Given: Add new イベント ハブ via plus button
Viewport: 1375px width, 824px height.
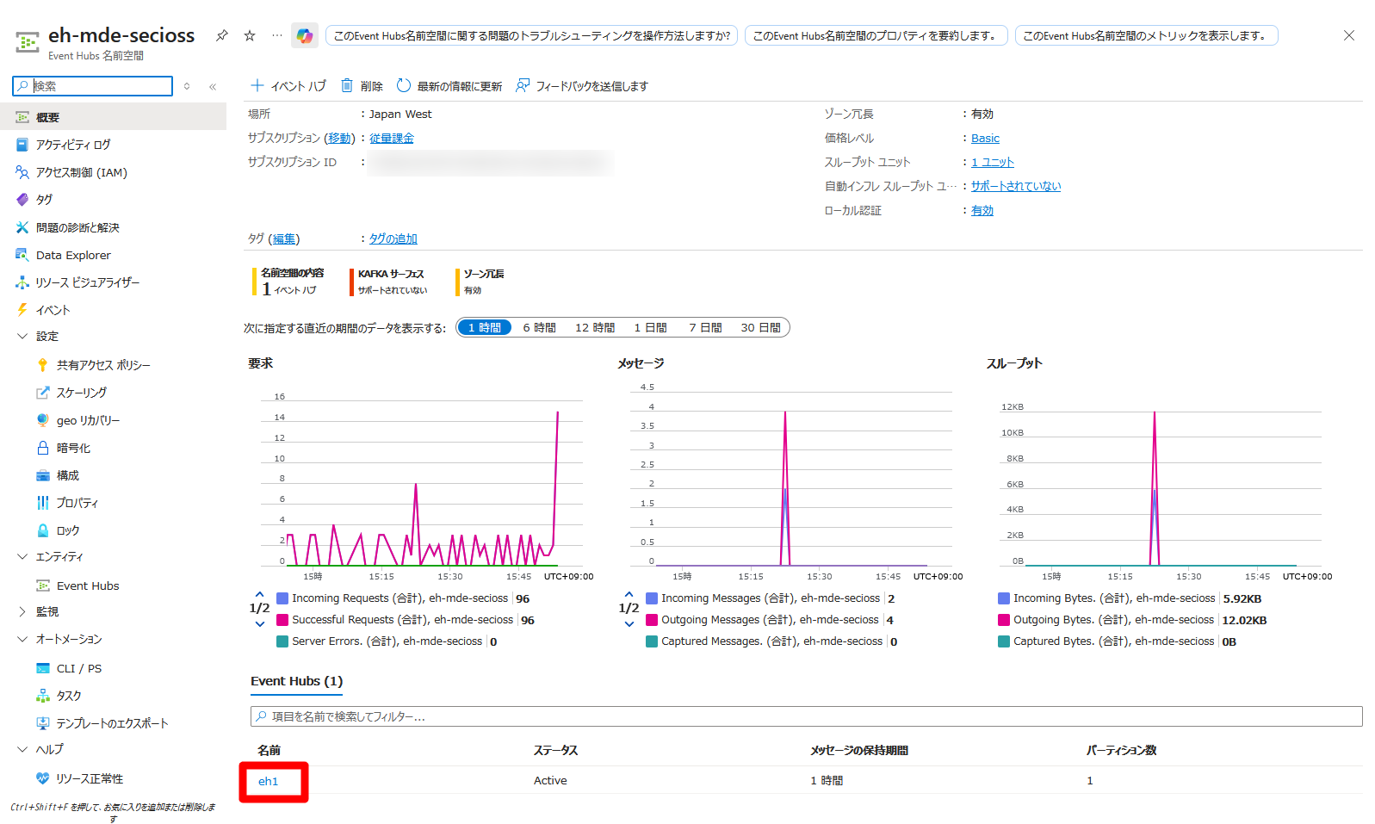Looking at the screenshot, I should [288, 85].
